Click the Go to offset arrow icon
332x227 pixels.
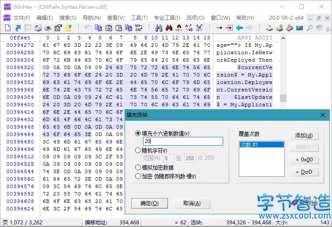pyautogui.click(x=219, y=28)
